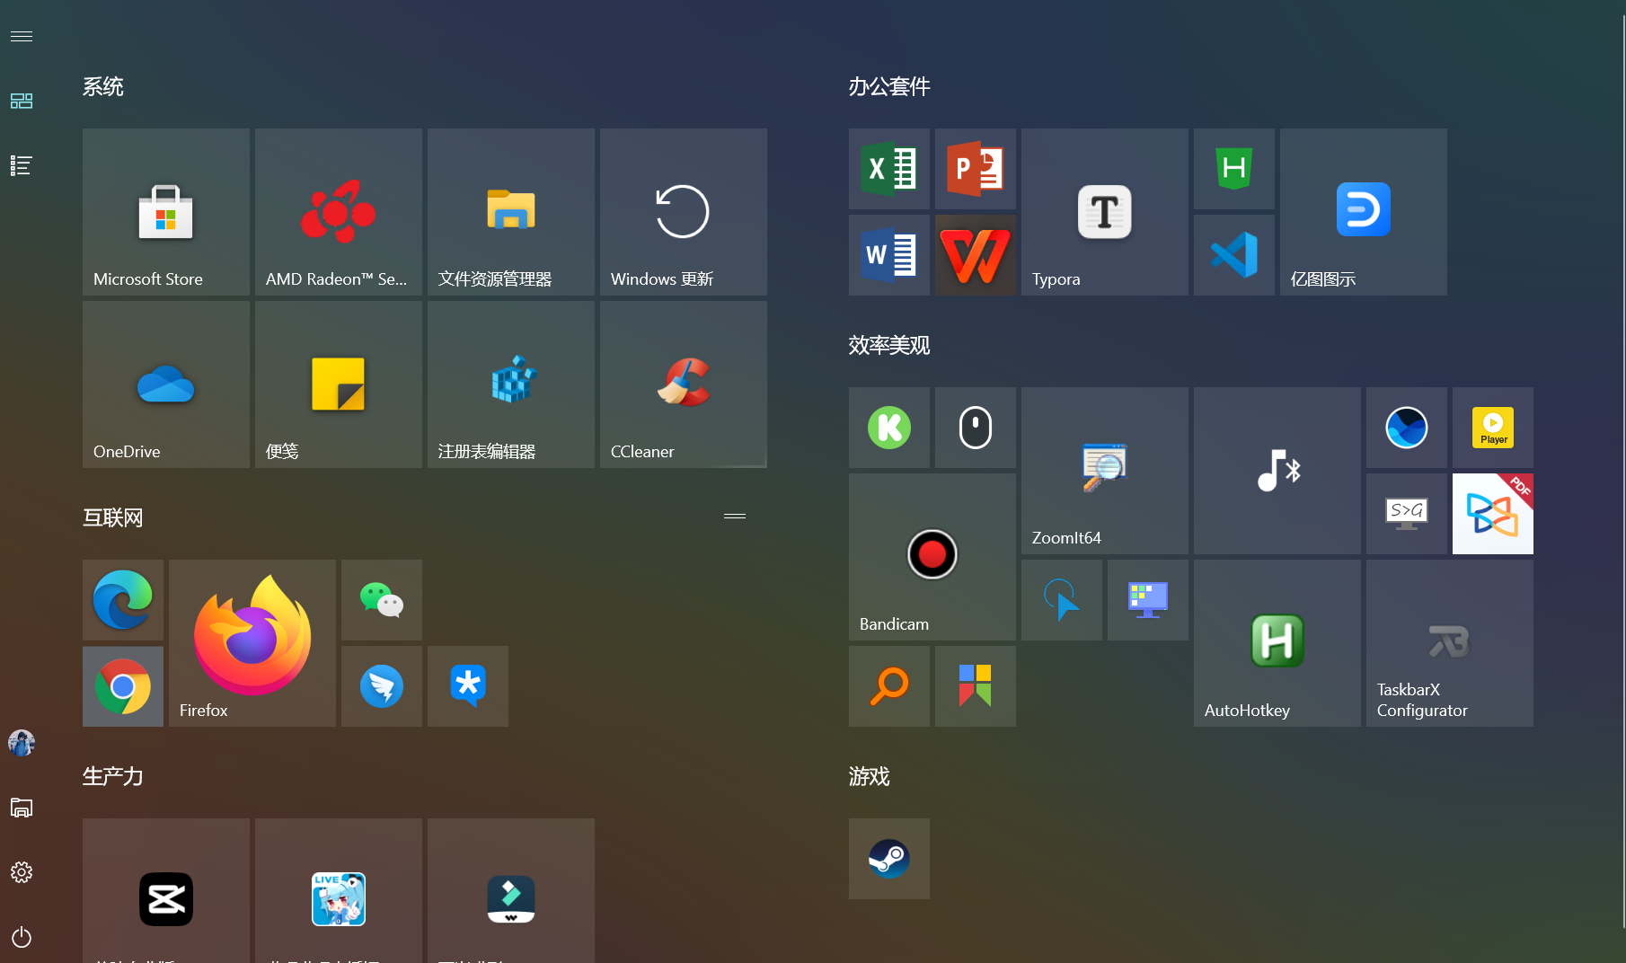Switch to pinned tiles view
This screenshot has width=1626, height=963.
click(x=22, y=101)
